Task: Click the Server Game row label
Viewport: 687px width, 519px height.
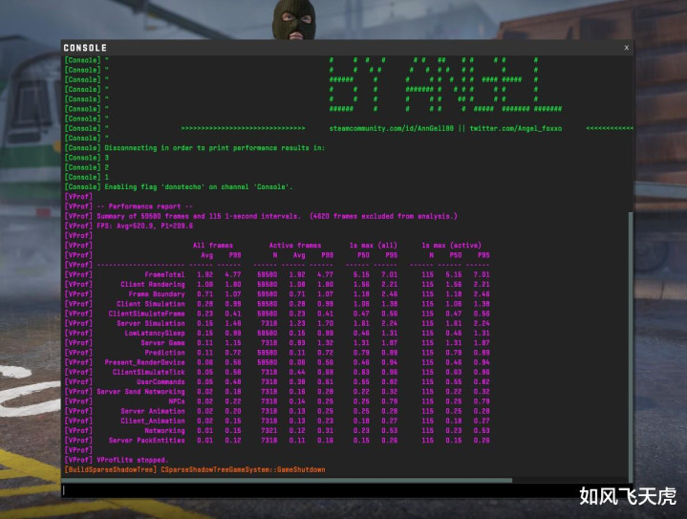Action: [162, 343]
